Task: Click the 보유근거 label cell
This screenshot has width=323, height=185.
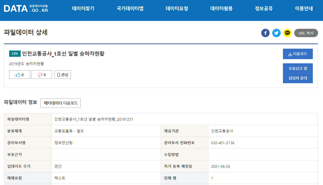Action: coord(28,155)
